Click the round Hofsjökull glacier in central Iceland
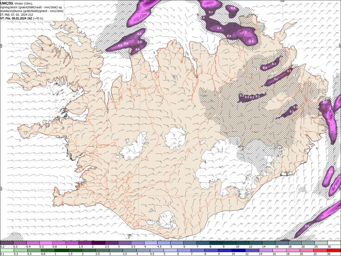 tap(175, 138)
